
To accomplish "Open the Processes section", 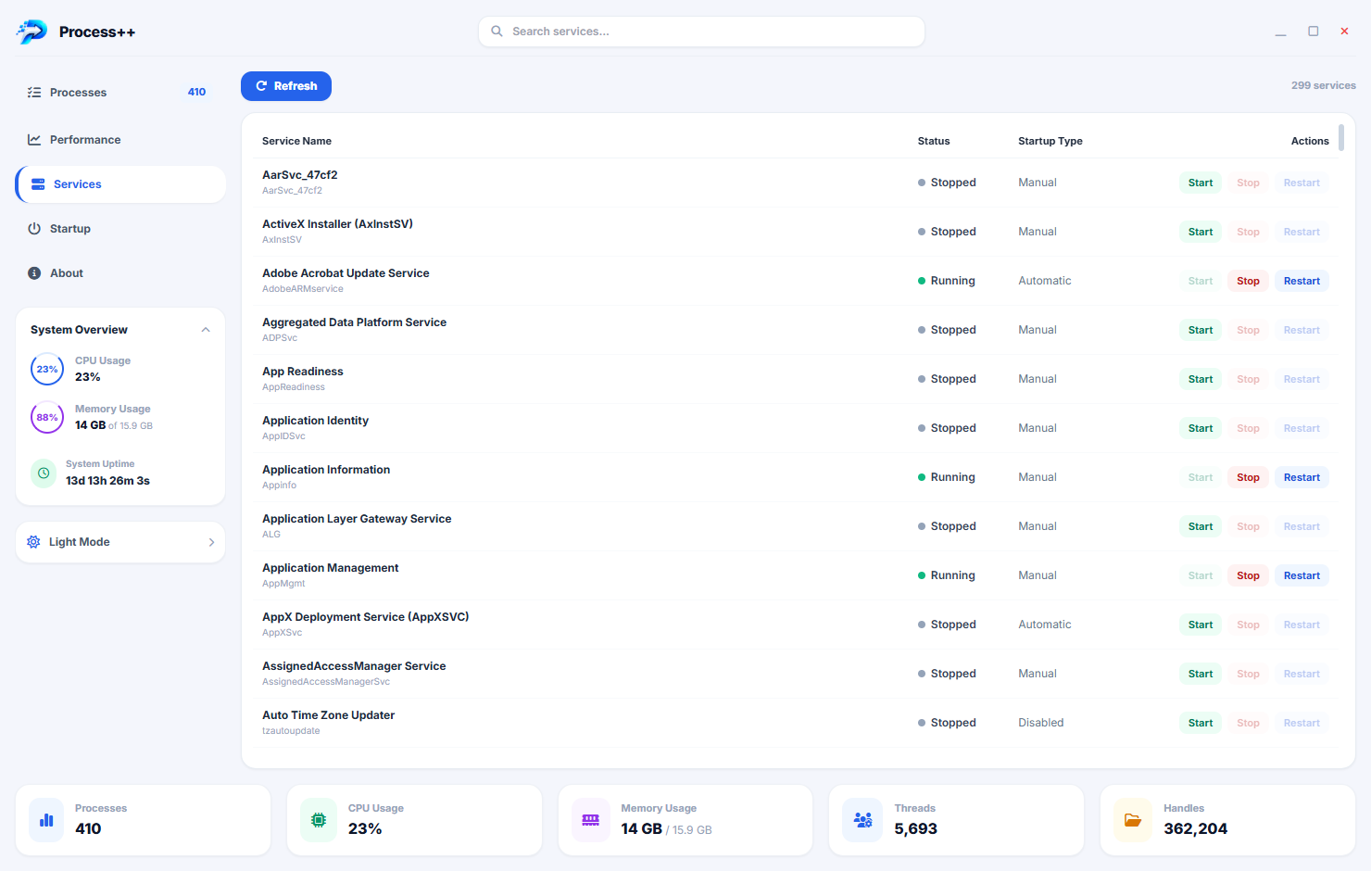I will 120,93.
